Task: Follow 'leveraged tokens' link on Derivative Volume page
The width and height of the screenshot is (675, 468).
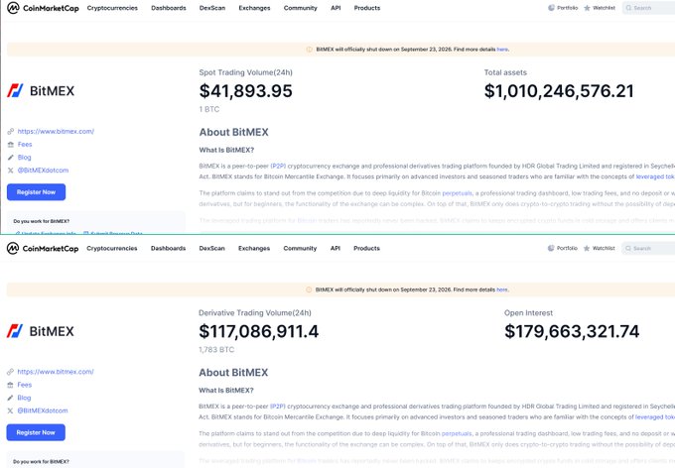Action: pyautogui.click(x=655, y=417)
